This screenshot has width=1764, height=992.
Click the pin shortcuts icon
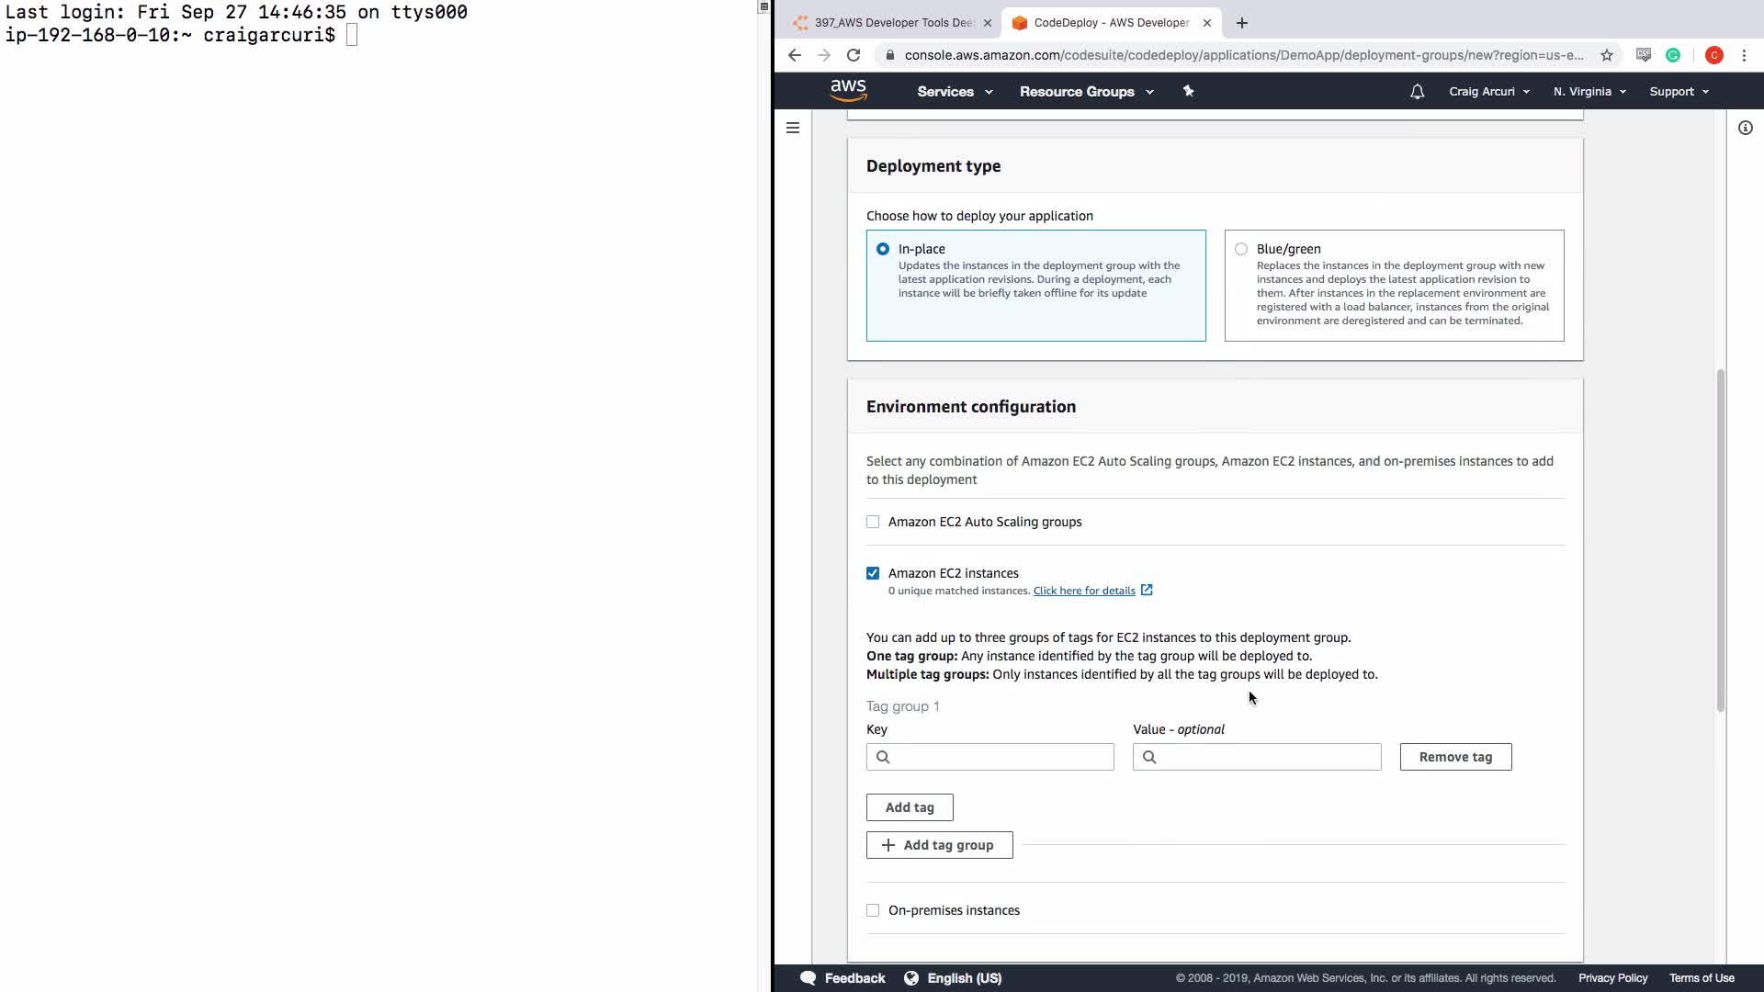[1188, 91]
